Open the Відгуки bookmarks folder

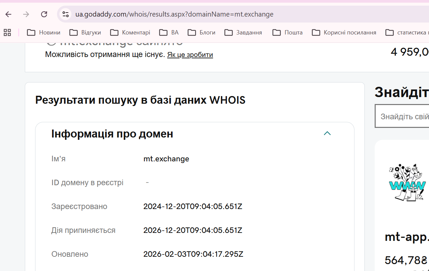pos(85,32)
